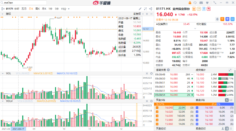Screen dimensions: 236x131
Task: Click the orange lock icon in title bar
Action: (x=190, y=3)
